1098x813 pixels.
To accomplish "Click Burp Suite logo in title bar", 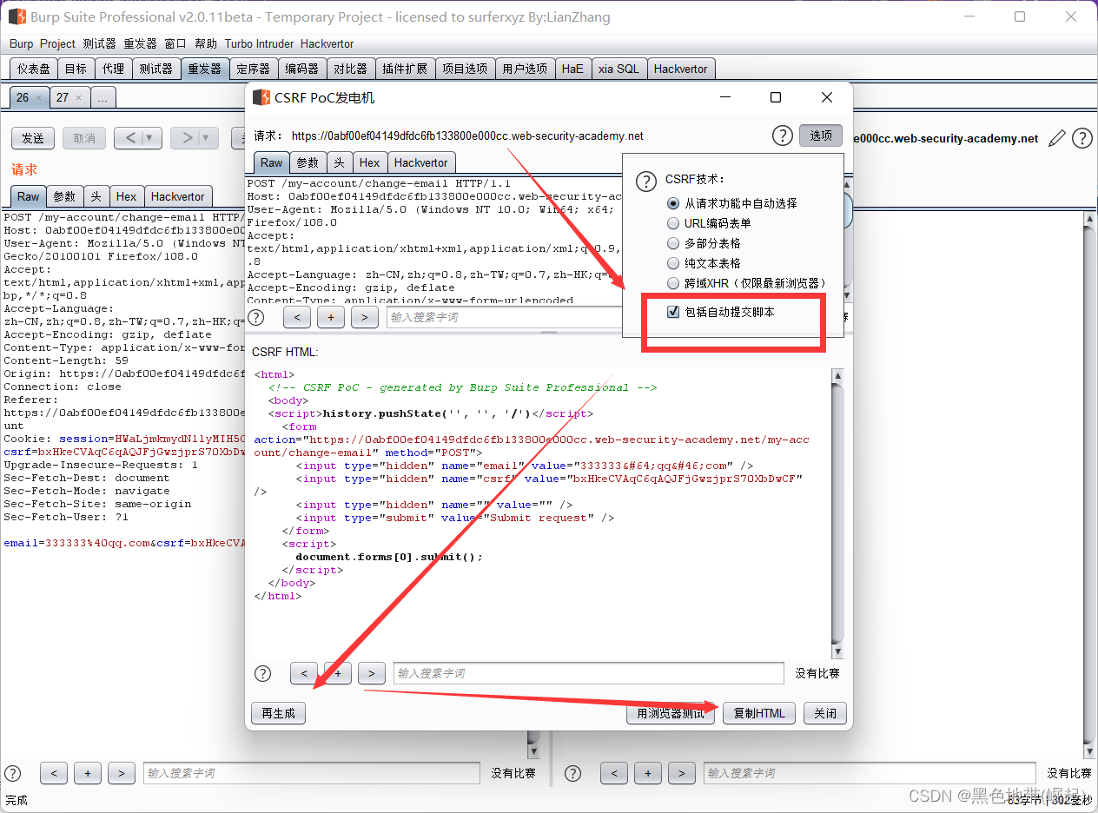I will coord(17,17).
